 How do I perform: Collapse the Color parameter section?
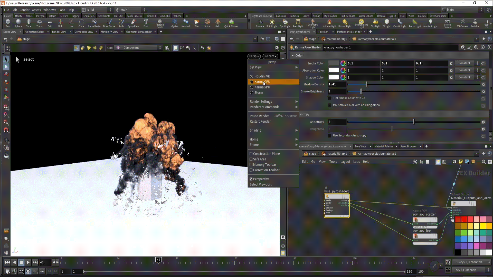293,55
